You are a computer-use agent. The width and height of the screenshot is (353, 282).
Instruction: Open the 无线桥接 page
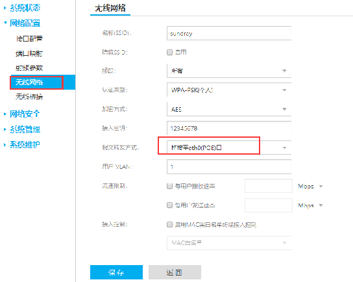pos(29,97)
